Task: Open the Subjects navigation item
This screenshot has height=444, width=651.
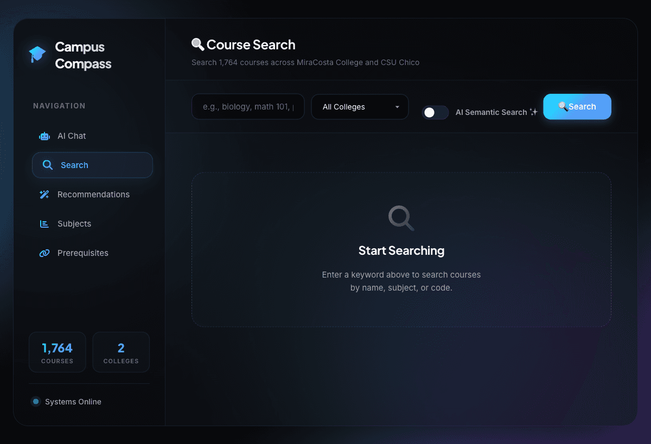Action: 92,224
